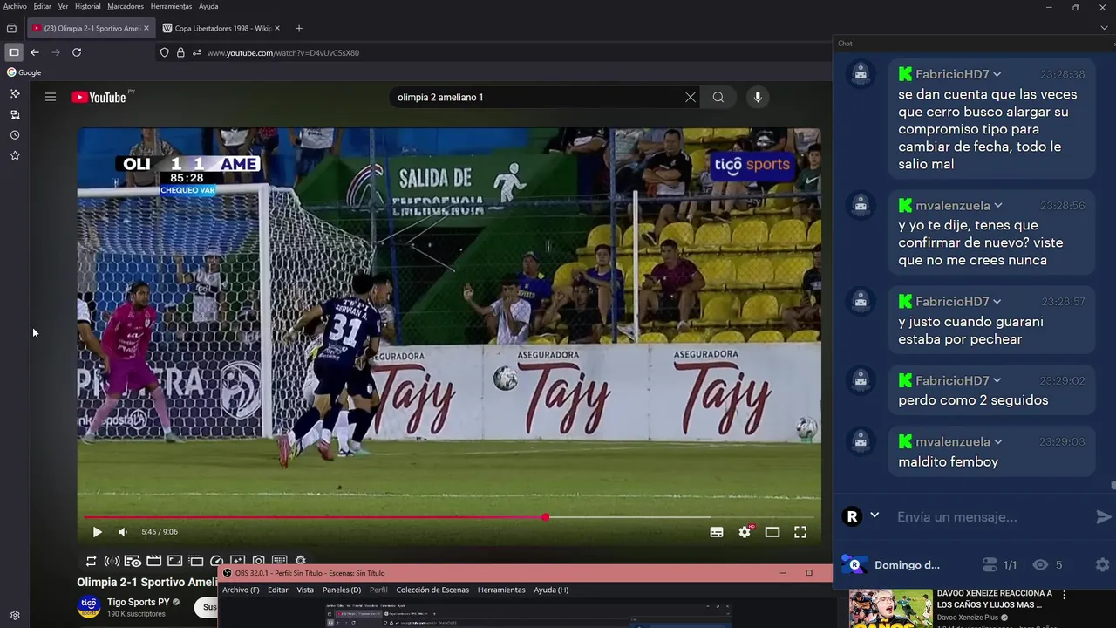Click the expand-video frame icon

174,561
